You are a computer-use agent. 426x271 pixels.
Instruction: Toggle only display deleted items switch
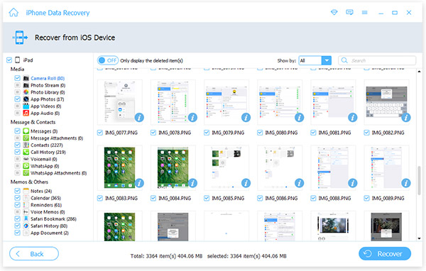(108, 60)
